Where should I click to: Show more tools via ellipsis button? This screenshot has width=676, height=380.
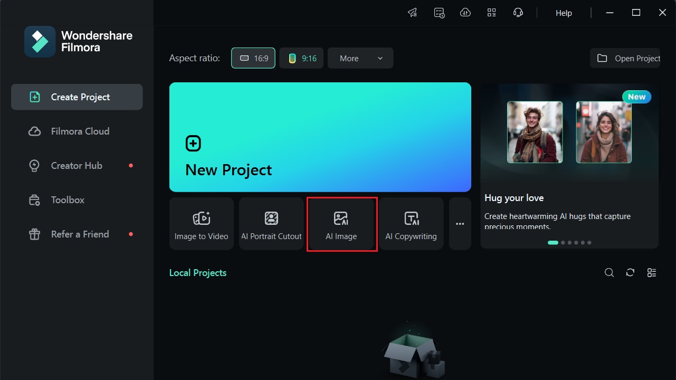[x=460, y=224]
